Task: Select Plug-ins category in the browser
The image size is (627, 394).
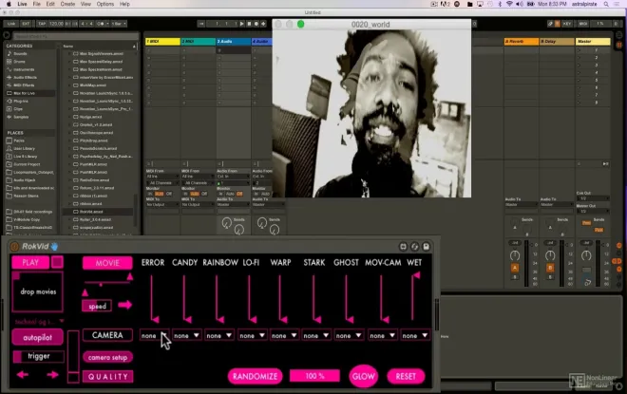Action: pos(20,101)
